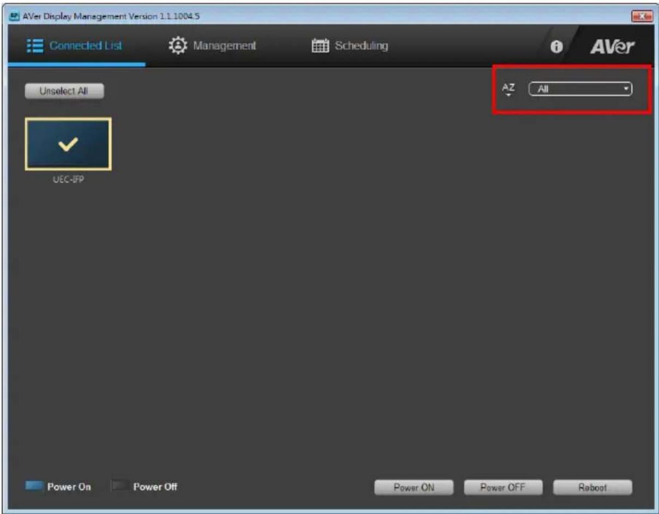
Task: Click the Power OFF button
Action: click(x=503, y=487)
